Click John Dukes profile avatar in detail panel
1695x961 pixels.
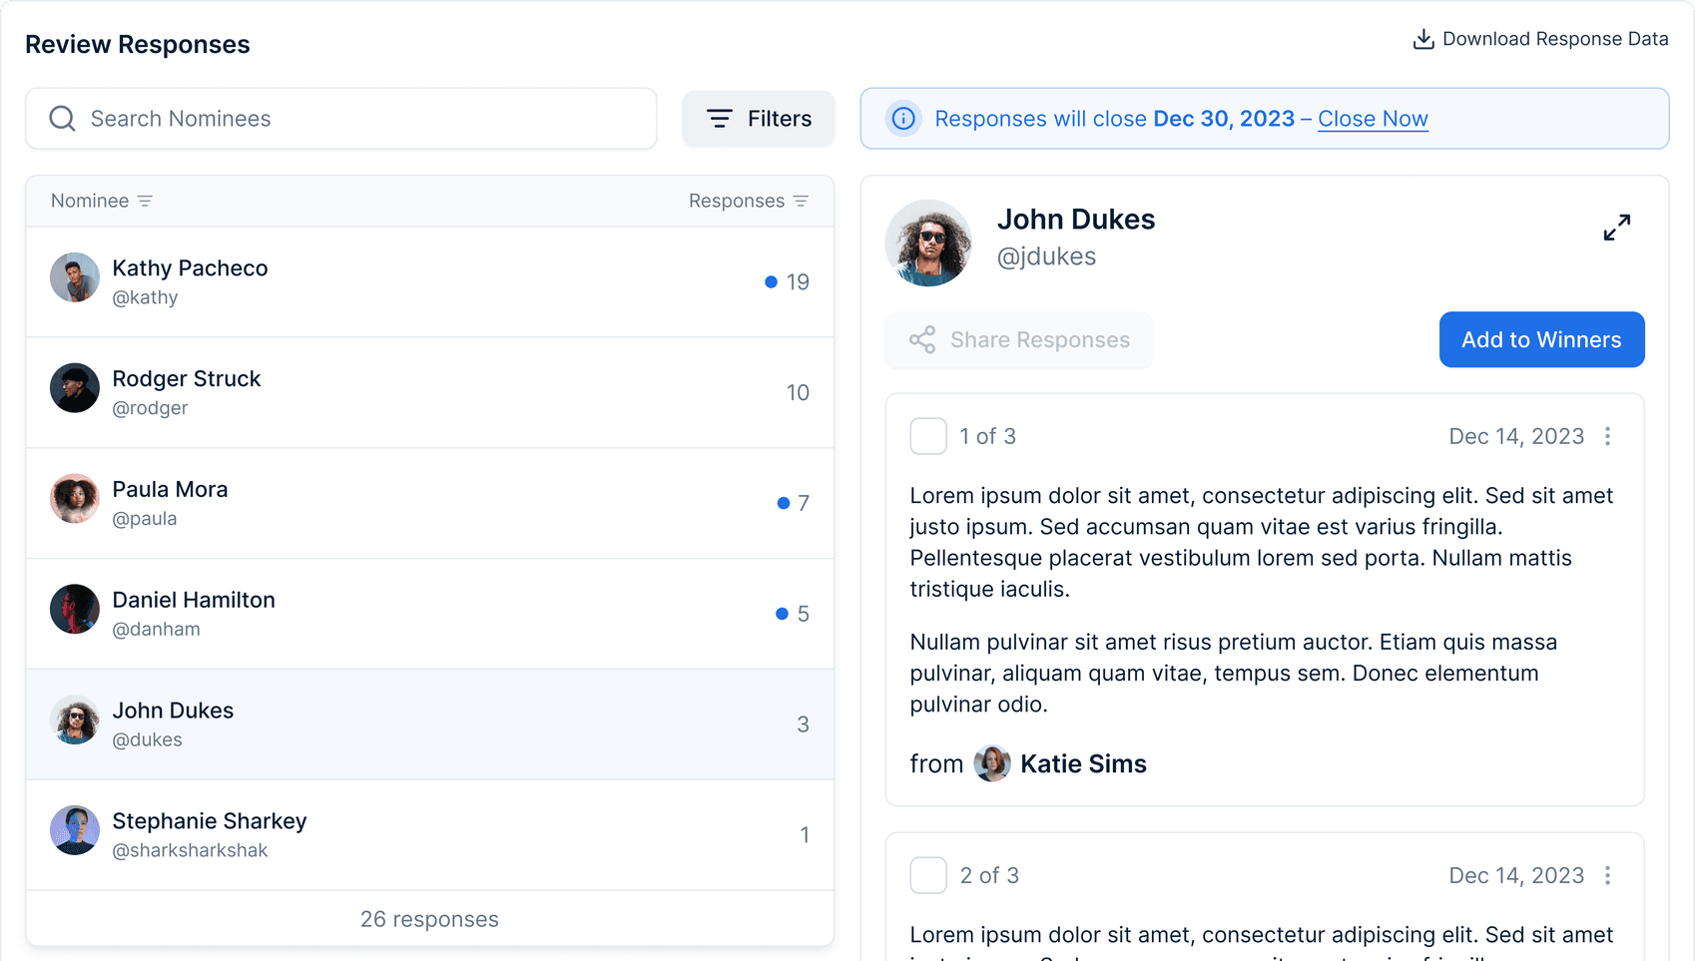(x=928, y=243)
